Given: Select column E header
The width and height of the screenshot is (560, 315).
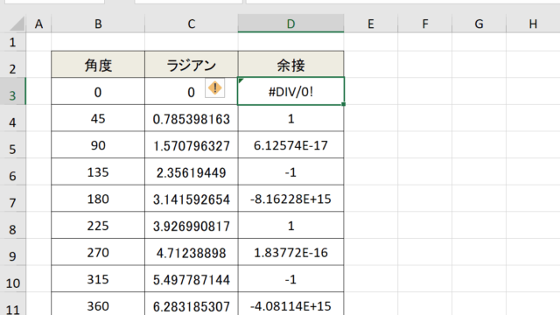Looking at the screenshot, I should pos(371,24).
